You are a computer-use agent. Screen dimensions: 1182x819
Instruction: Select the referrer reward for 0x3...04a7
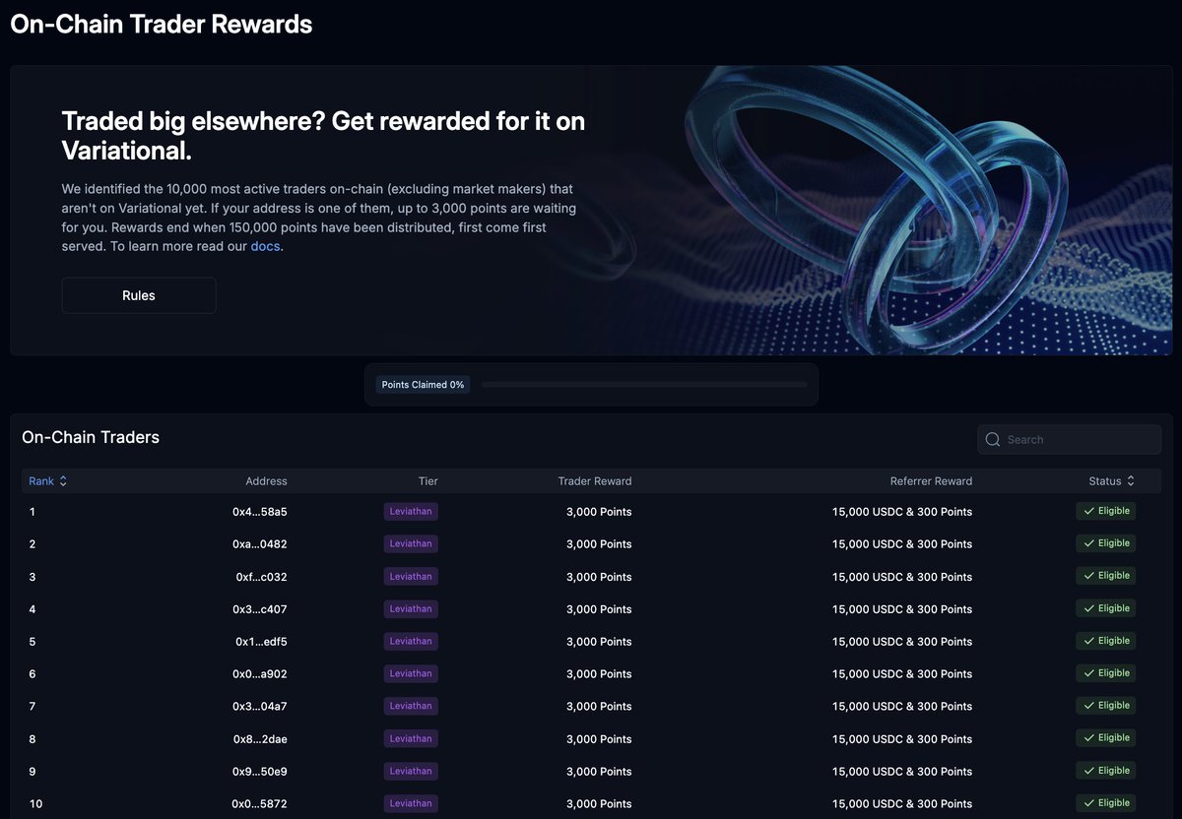(x=902, y=707)
